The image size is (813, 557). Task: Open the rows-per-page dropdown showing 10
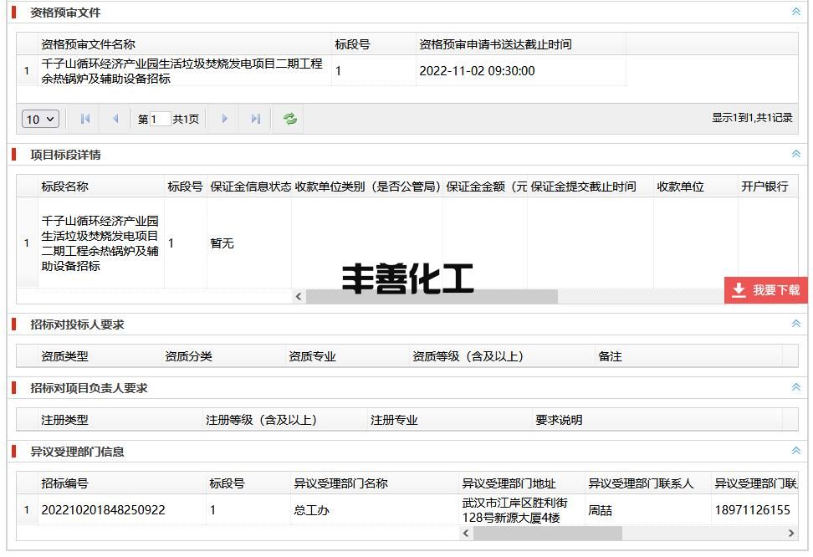coord(40,120)
